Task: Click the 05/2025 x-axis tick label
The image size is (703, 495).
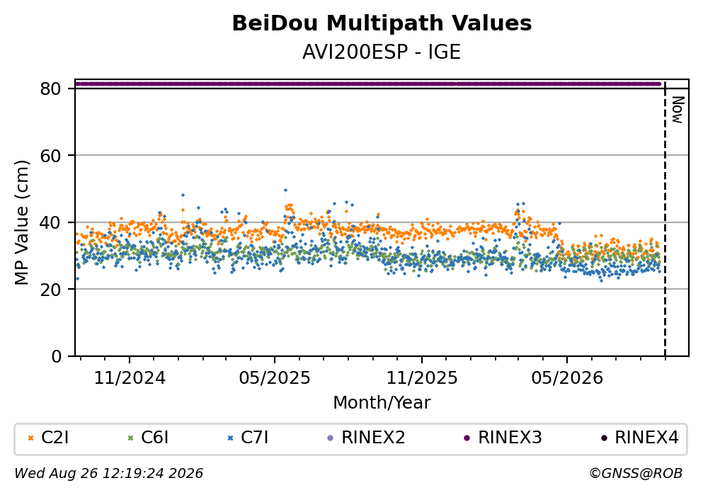Action: coord(275,378)
